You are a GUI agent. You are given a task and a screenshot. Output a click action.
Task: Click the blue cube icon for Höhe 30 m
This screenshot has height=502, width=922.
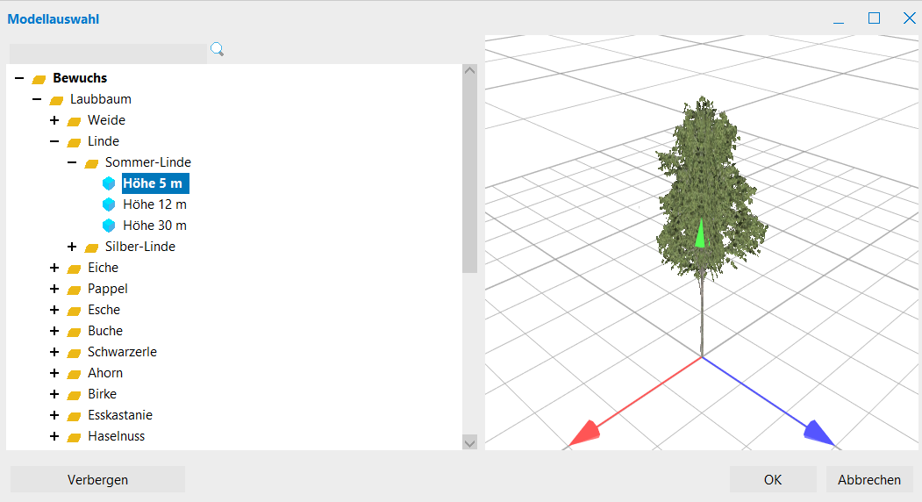tap(109, 226)
